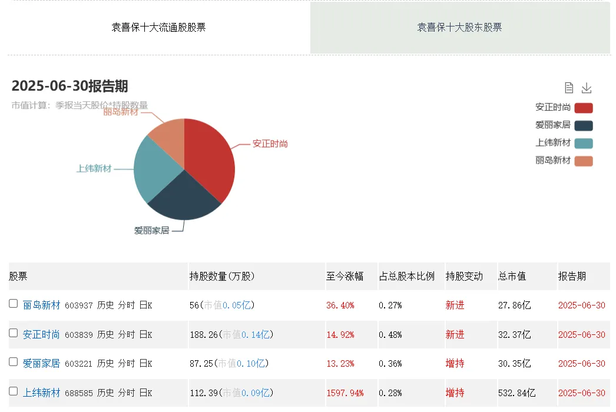
Task: View 分时 chart for 安正时尚
Action: [x=126, y=335]
